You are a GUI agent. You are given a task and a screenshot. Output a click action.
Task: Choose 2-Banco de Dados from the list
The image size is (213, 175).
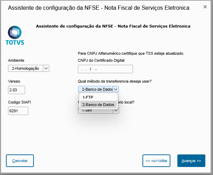pos(98,105)
